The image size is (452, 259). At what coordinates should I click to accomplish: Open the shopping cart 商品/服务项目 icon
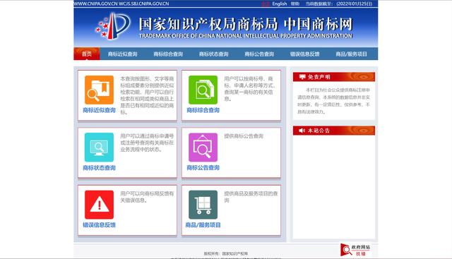click(203, 205)
